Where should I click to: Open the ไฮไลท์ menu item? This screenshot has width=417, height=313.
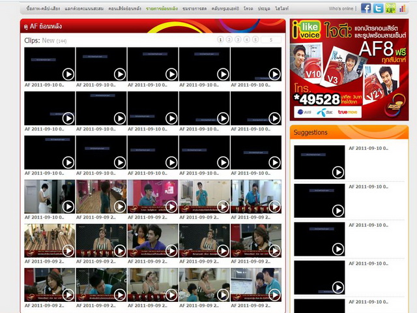[x=282, y=8]
